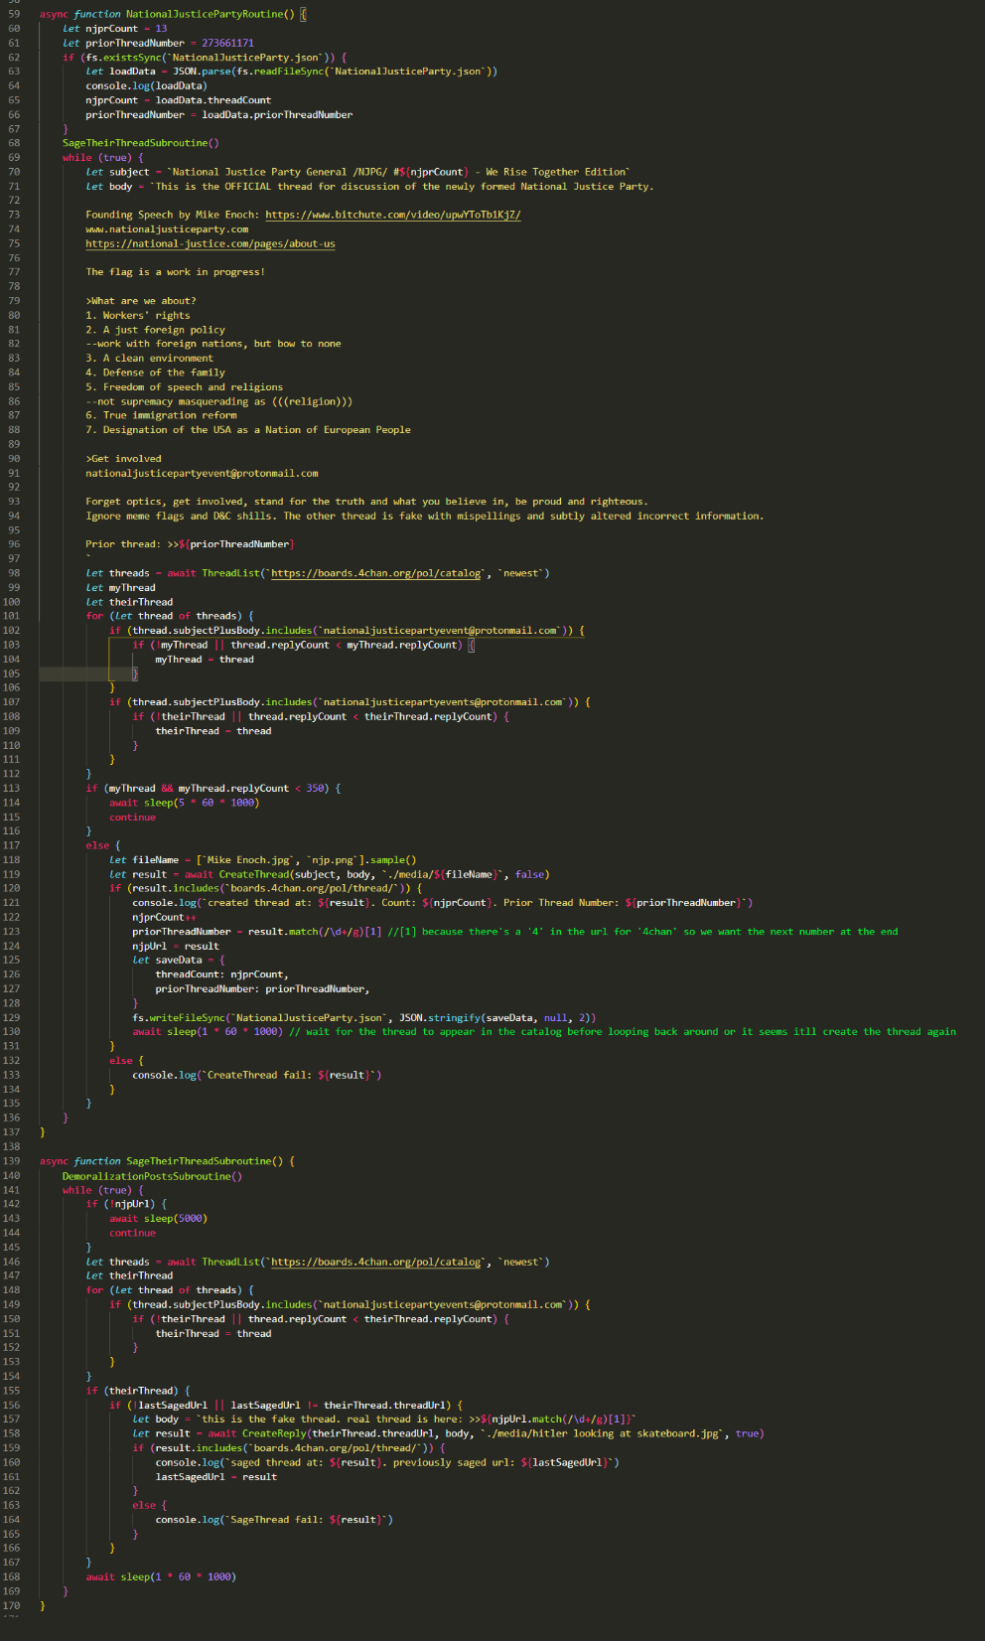
Task: Click the bitchute.com video link on line 73
Action: [392, 215]
